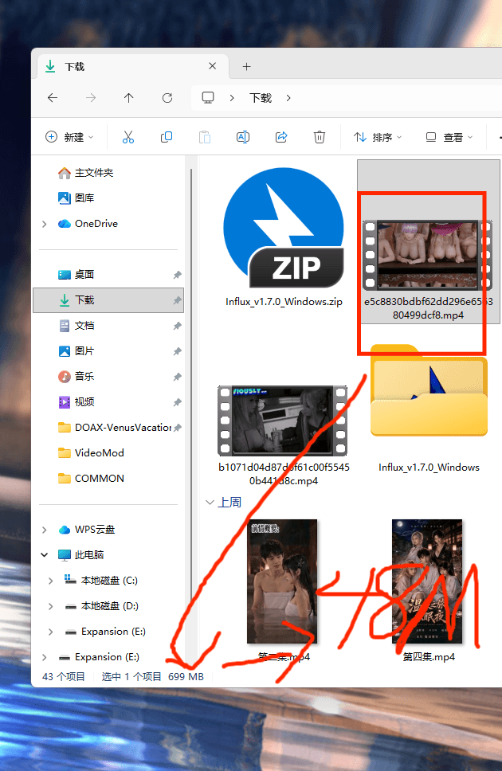502x771 pixels.
Task: Collapse the 上周 group
Action: pos(210,502)
